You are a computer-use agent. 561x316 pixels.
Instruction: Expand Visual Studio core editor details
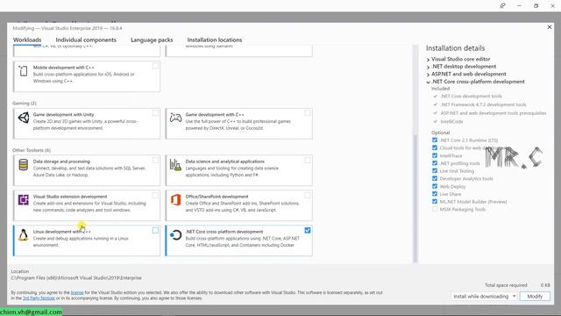click(x=428, y=60)
